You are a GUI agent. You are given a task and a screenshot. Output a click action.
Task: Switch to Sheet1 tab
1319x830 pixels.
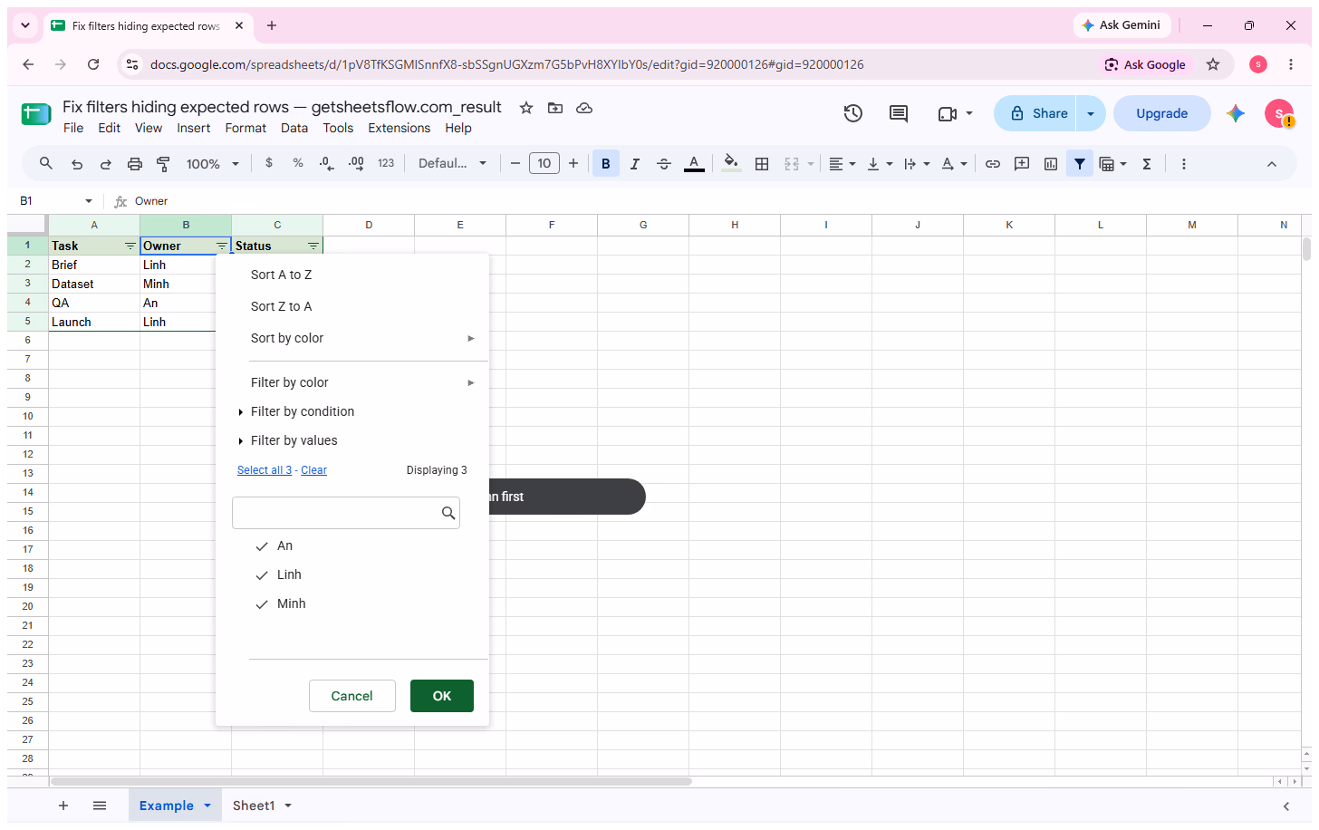tap(254, 806)
